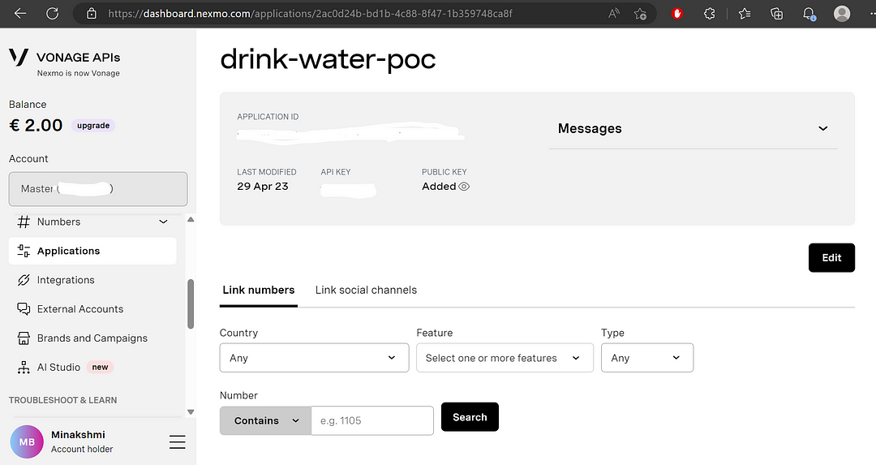
Task: Click the Integrations sidebar icon
Action: pyautogui.click(x=24, y=280)
